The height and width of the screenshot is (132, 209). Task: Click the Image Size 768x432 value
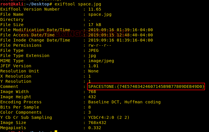(x=97, y=123)
